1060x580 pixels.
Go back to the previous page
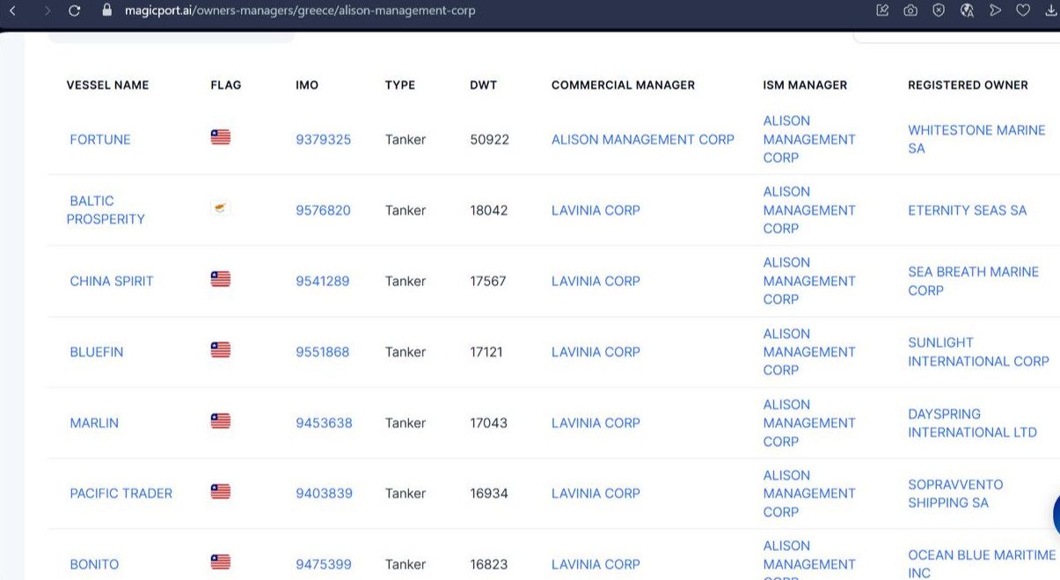pos(12,11)
